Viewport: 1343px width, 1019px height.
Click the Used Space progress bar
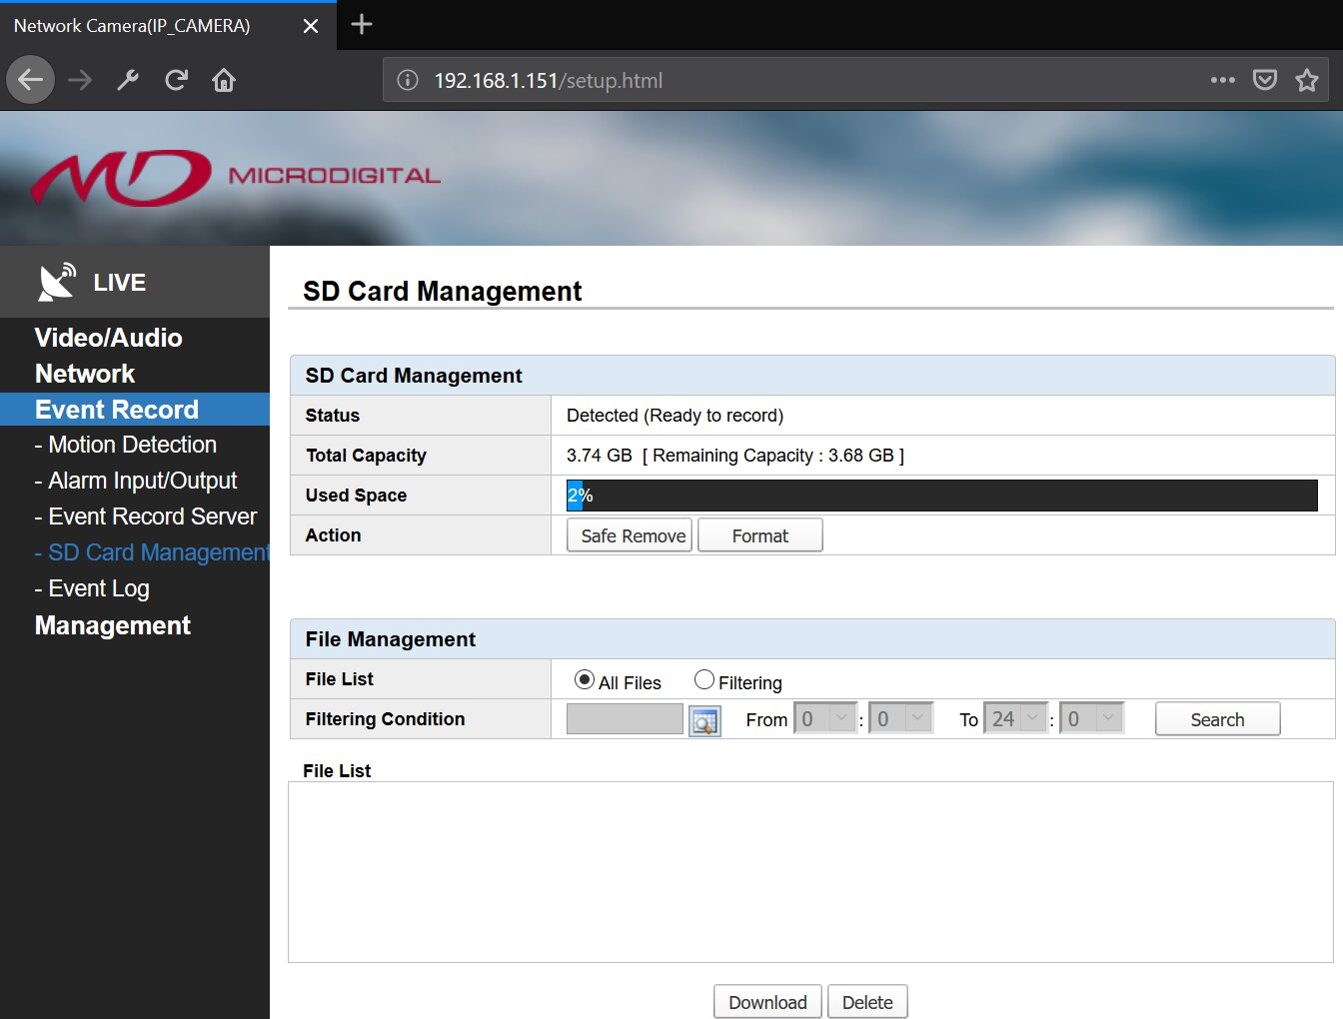click(942, 496)
